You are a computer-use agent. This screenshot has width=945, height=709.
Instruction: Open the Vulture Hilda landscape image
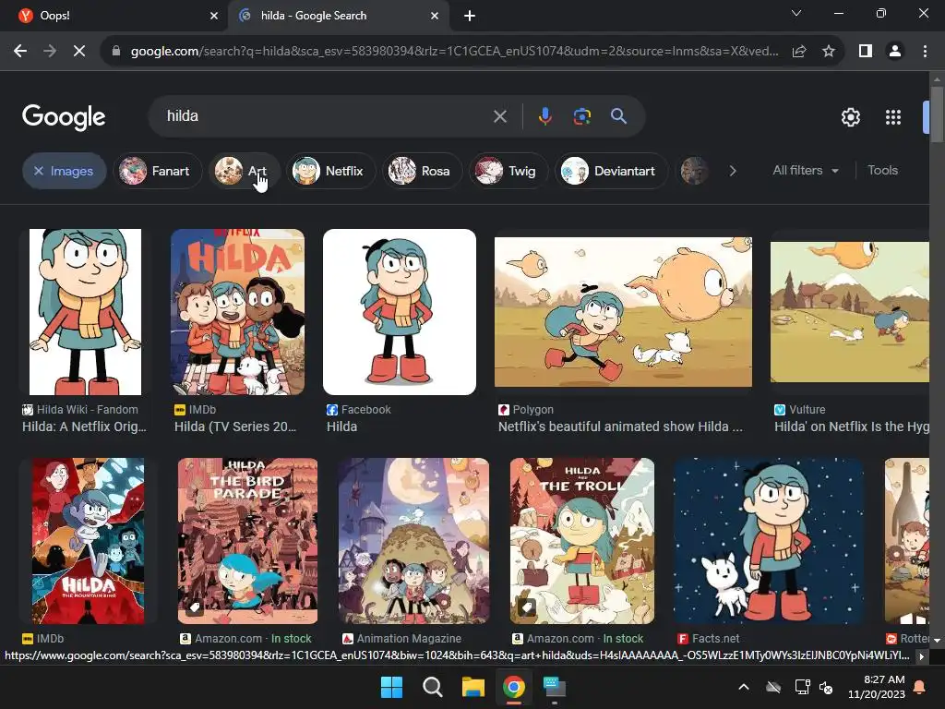point(850,312)
